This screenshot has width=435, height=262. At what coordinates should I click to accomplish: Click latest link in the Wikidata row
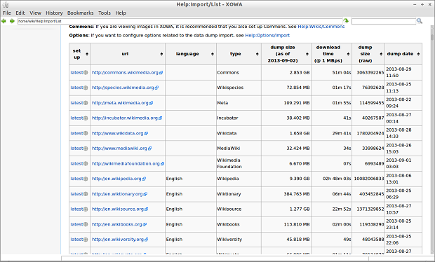point(76,133)
